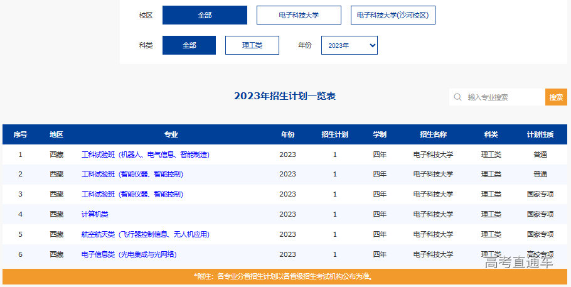Open 航空航天类 (飞行器控制信息、无人机应用) link

click(x=145, y=234)
